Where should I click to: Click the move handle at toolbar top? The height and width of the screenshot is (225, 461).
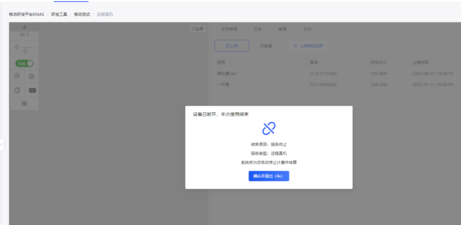(x=24, y=28)
